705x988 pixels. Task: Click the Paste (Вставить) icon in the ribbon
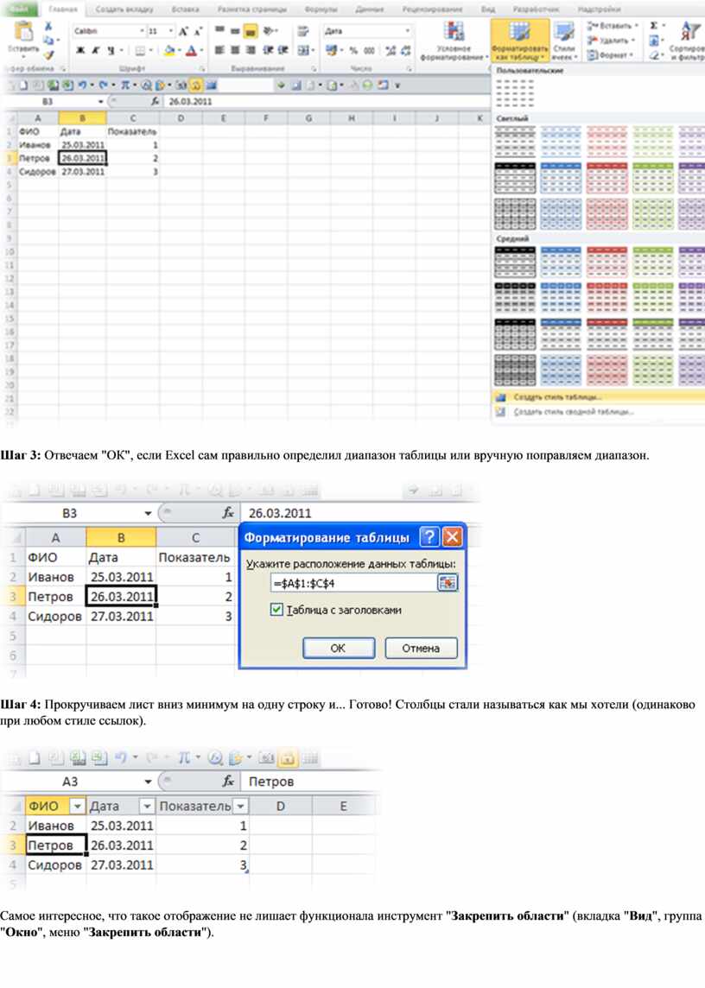[x=23, y=36]
